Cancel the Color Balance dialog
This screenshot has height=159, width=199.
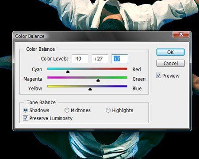pos(170,63)
